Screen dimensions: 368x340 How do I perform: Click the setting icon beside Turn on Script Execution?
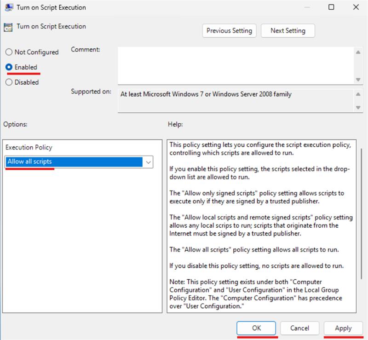pyautogui.click(x=8, y=27)
